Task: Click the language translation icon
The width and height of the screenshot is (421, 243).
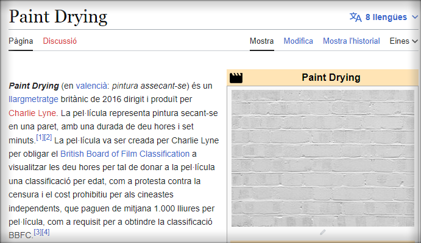Action: tap(355, 17)
